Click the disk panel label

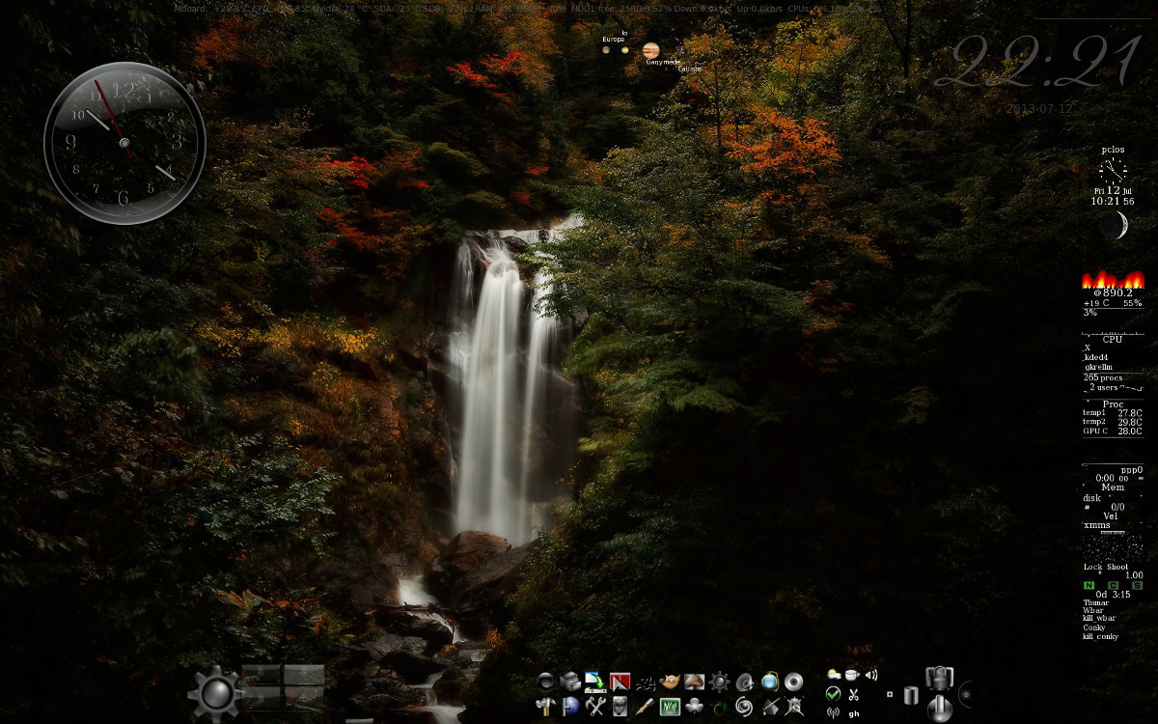click(x=1091, y=497)
